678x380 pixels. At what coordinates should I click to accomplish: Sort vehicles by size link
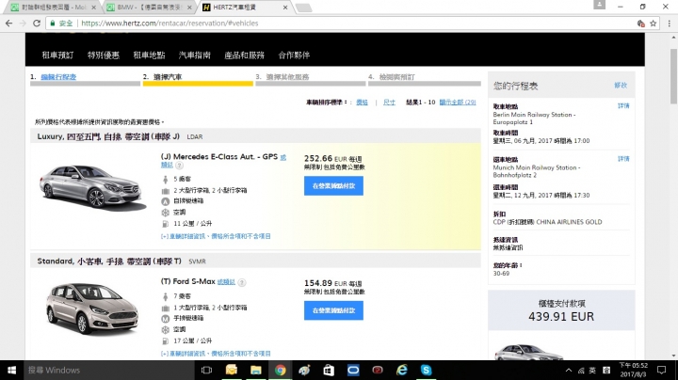click(389, 103)
